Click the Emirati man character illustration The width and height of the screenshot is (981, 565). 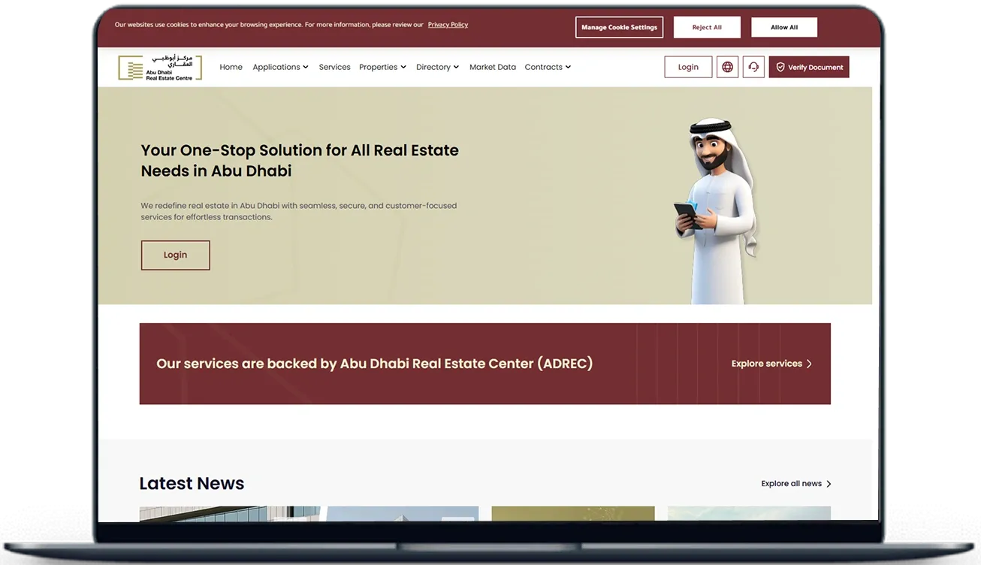pos(716,210)
